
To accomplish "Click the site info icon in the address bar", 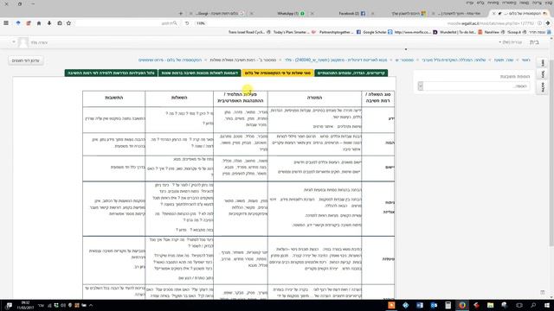I will coord(539,23).
